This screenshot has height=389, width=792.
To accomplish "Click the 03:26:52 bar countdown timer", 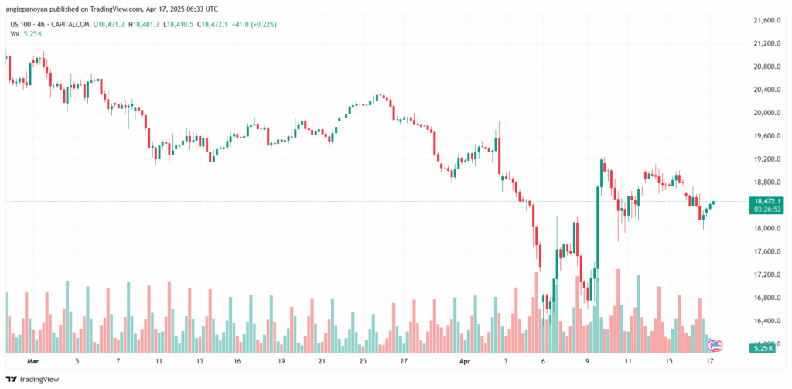I will click(x=766, y=209).
